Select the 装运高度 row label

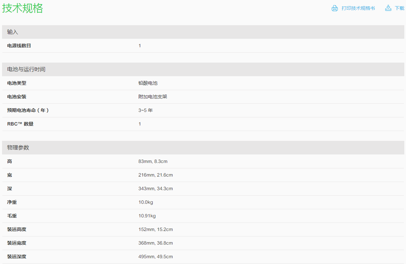pos(17,229)
